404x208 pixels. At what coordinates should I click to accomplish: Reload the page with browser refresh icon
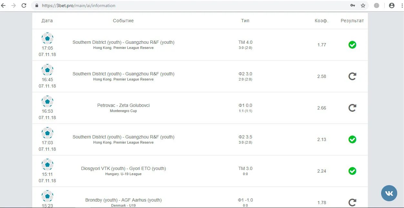pos(24,5)
